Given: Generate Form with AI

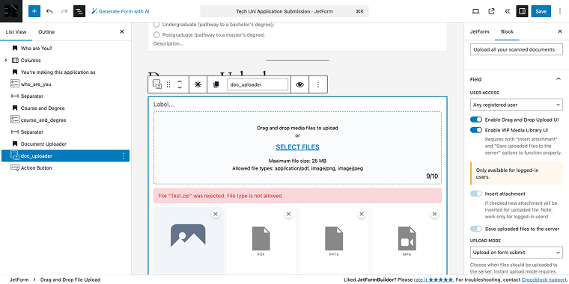Looking at the screenshot, I should coord(121,11).
